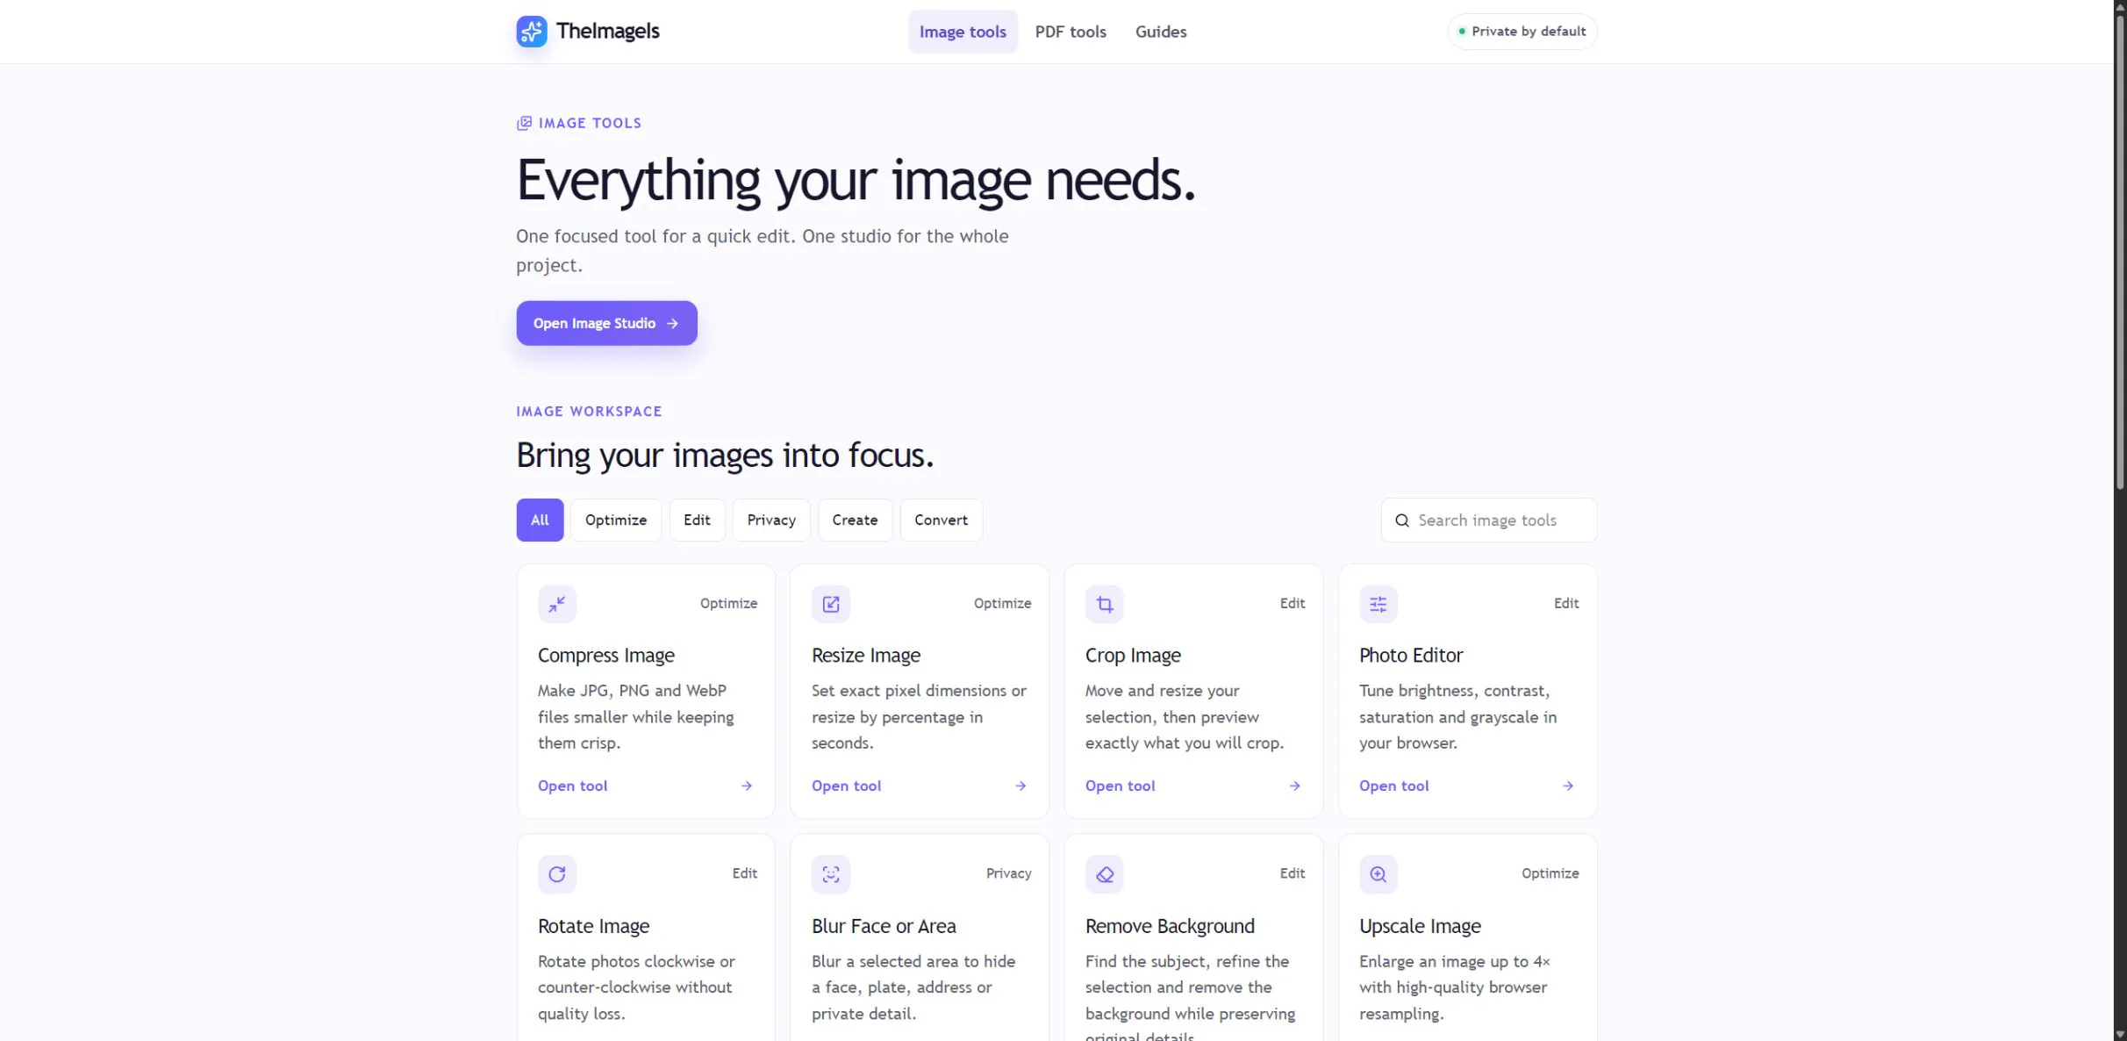This screenshot has width=2127, height=1041.
Task: Open the Photo Editor tool link
Action: coord(1393,786)
